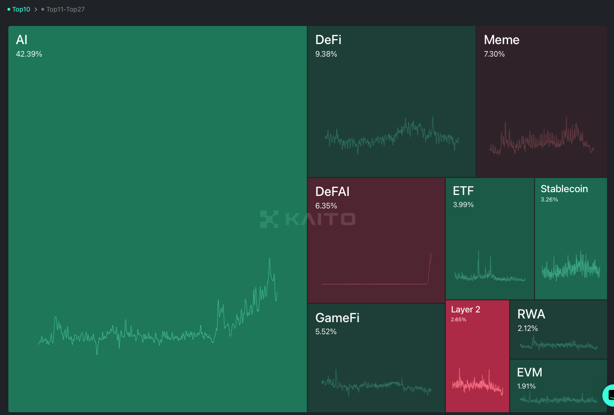Switch to the Top11-Top27 tab
This screenshot has width=614, height=415.
(65, 9)
